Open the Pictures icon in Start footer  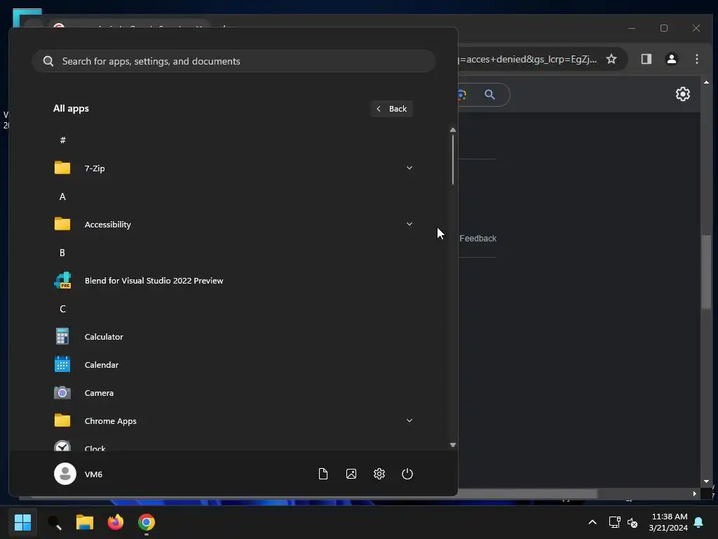tap(351, 474)
